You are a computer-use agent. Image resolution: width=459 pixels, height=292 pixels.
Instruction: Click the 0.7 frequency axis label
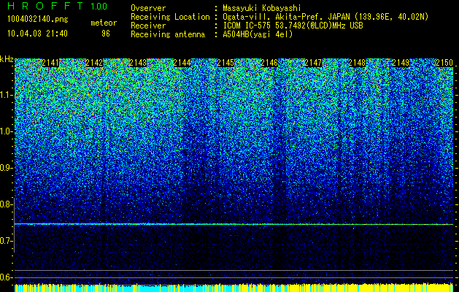6,241
